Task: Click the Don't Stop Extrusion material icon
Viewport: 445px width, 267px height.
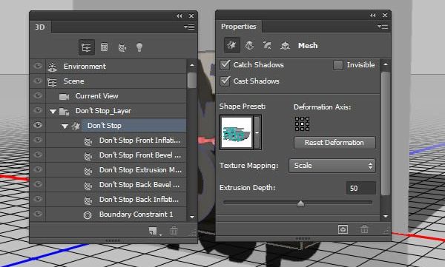Action: click(88, 171)
